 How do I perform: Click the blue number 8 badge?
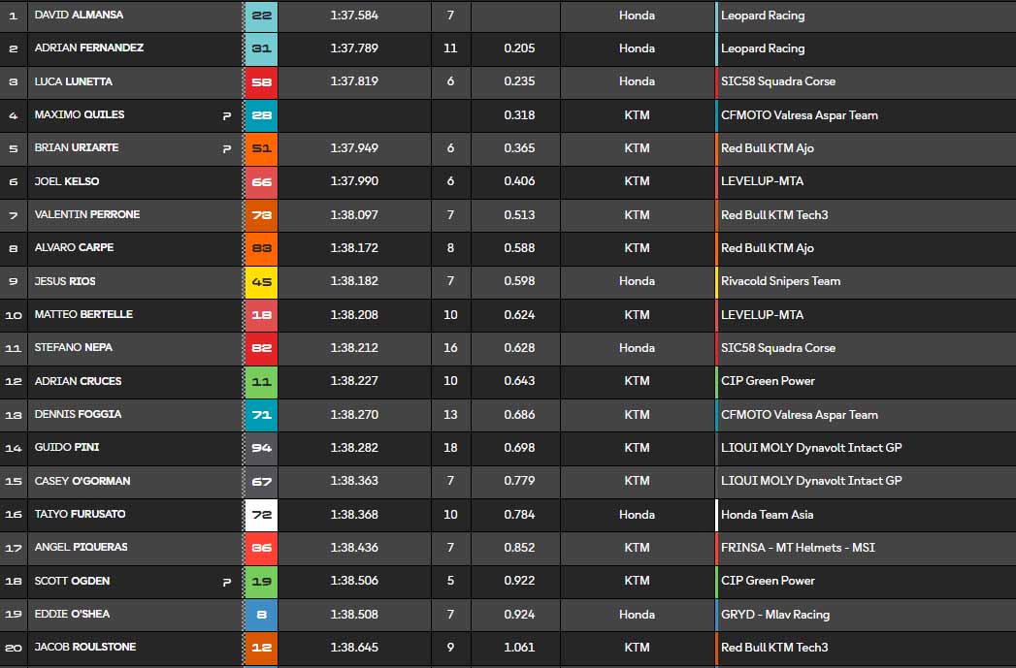point(261,615)
